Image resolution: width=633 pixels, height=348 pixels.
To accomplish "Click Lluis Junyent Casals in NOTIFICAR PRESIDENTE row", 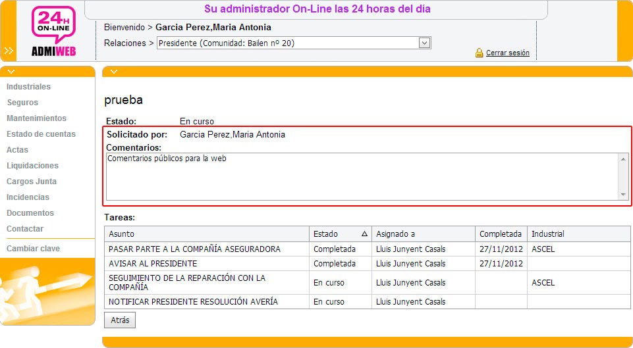I will pos(410,302).
